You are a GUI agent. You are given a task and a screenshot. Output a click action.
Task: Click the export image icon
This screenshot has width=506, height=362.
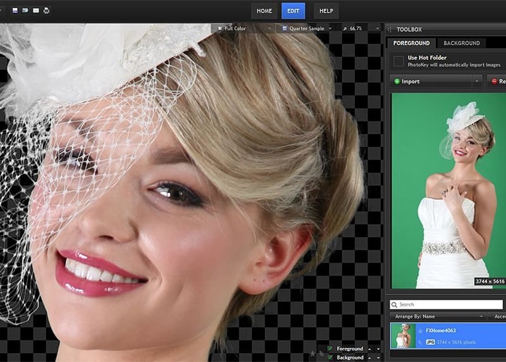pyautogui.click(x=25, y=11)
